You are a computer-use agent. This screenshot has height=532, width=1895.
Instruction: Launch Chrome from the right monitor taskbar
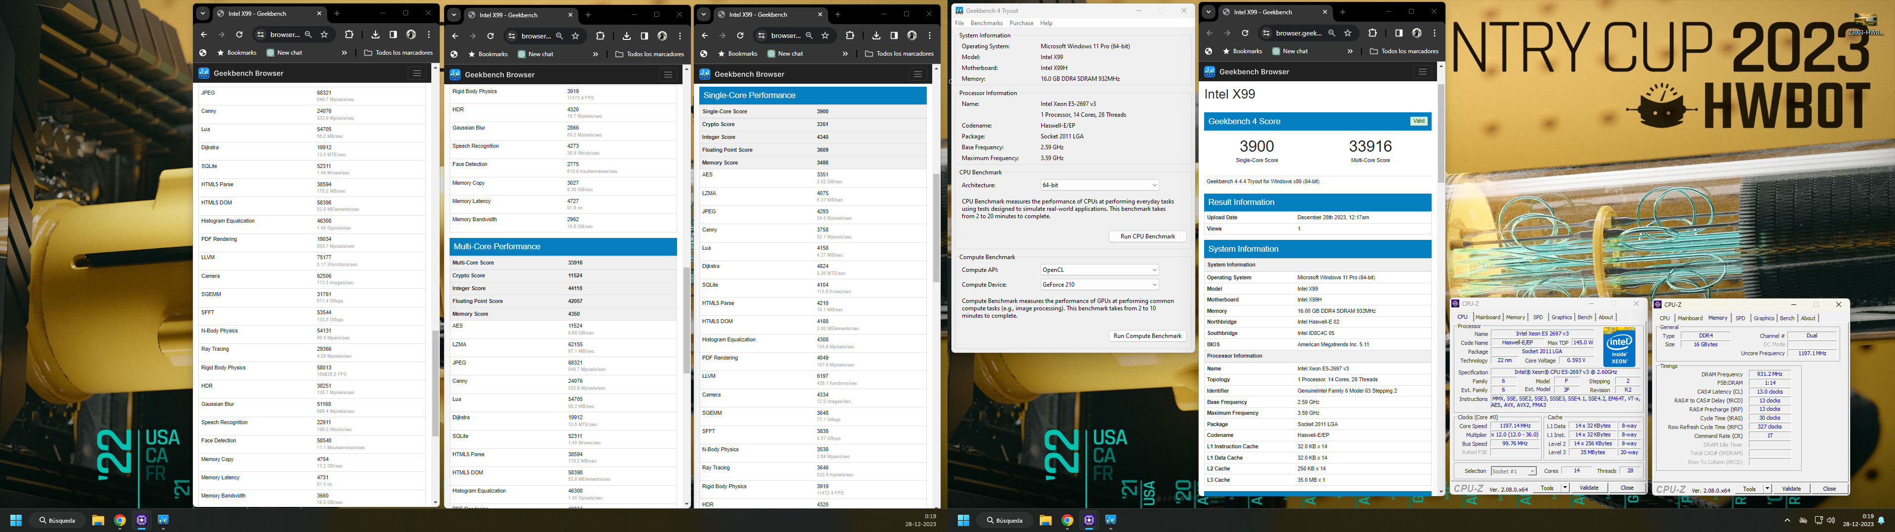coord(1067,520)
